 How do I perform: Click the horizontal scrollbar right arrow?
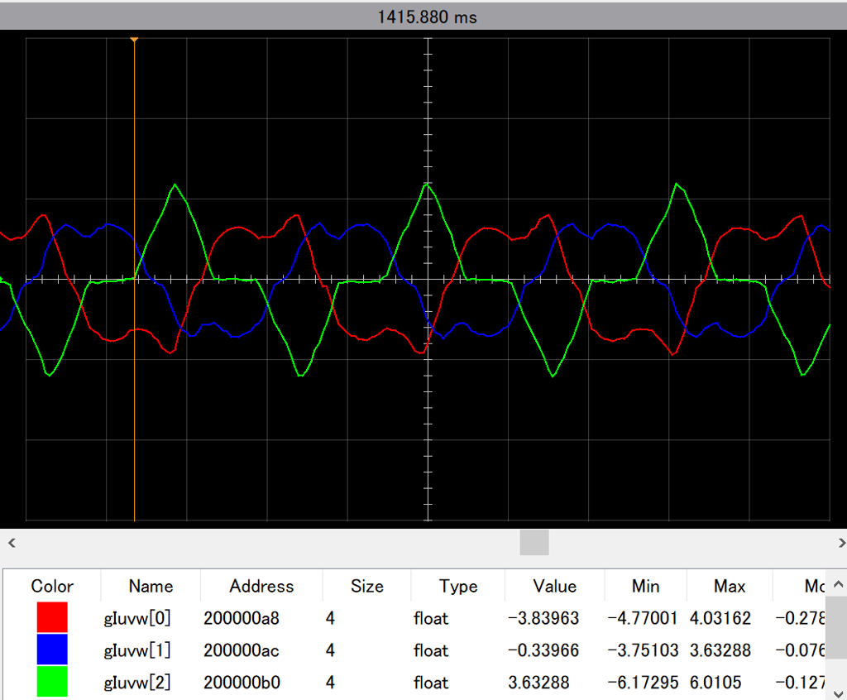pos(841,543)
